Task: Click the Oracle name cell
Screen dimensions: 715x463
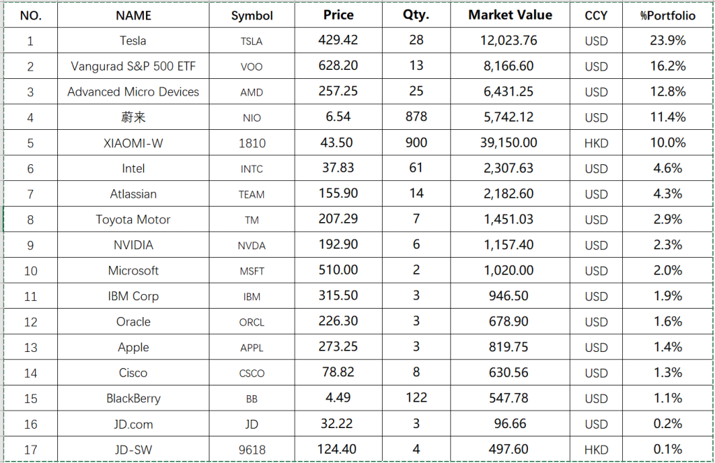Action: tap(133, 322)
